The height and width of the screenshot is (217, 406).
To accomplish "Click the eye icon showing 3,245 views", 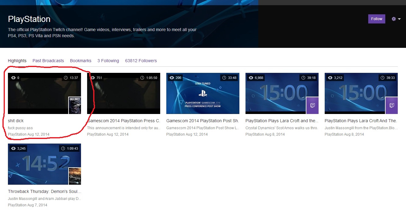I will [x=13, y=148].
